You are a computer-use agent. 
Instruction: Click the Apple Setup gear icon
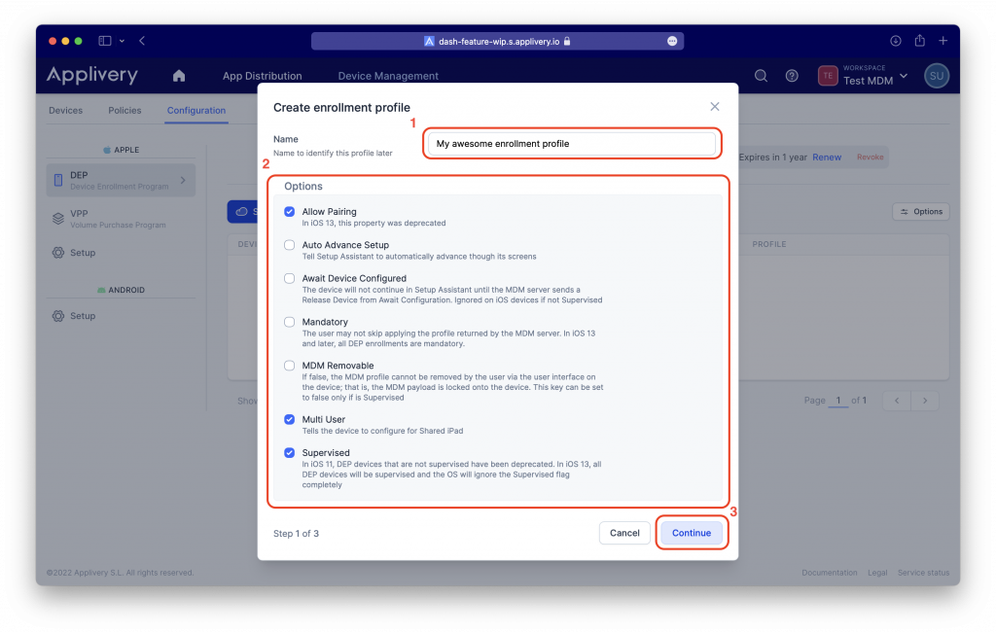point(58,252)
